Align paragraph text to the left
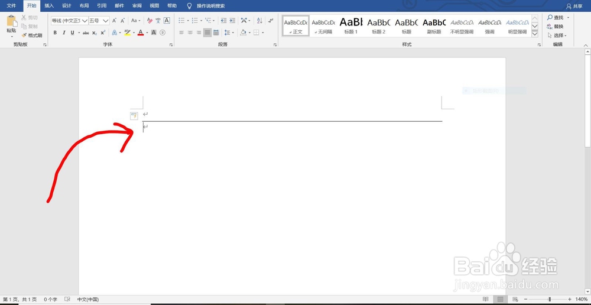The image size is (591, 305). click(x=181, y=33)
